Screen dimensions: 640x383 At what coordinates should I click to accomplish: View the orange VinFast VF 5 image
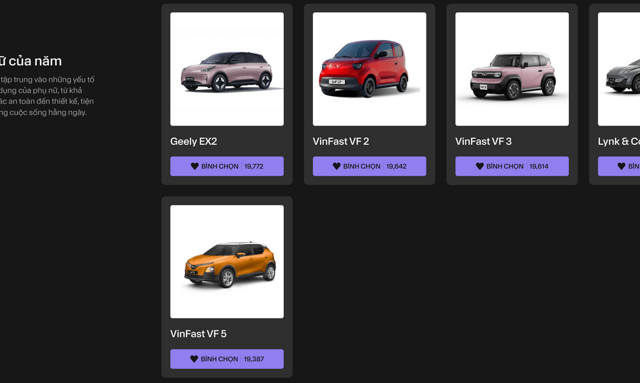227,261
